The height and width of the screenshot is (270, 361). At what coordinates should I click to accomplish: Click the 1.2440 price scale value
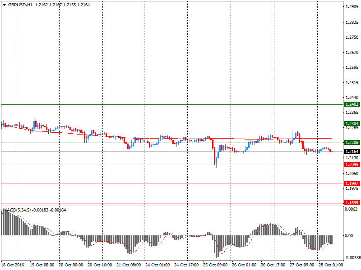[x=352, y=98]
